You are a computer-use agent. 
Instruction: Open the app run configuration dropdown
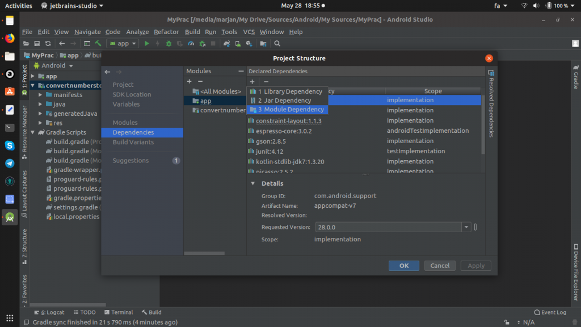(x=123, y=44)
